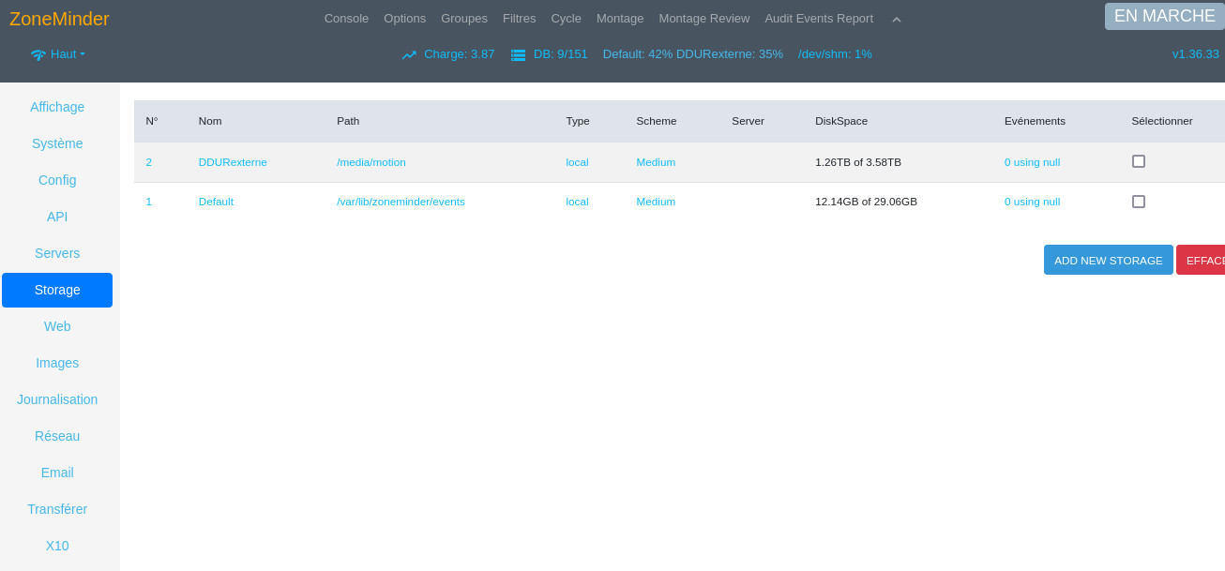Click the red Effacer button
This screenshot has height=571, width=1225.
click(x=1202, y=260)
